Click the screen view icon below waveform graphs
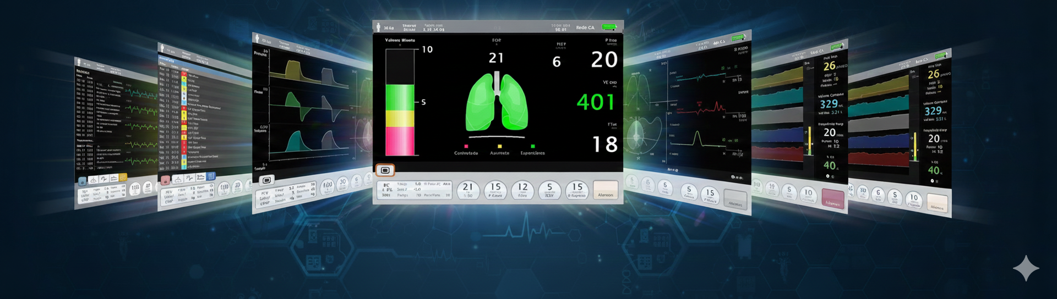This screenshot has width=1057, height=299. point(267,180)
